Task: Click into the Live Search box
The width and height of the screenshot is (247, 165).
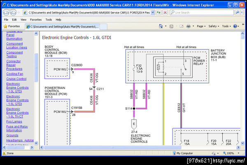Action: (x=203, y=12)
